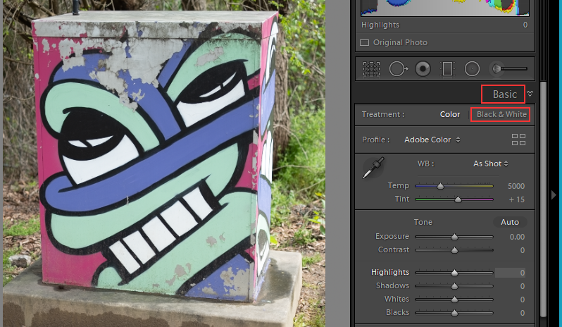Select the Radial Filter tool
562x327 pixels.
coord(472,68)
